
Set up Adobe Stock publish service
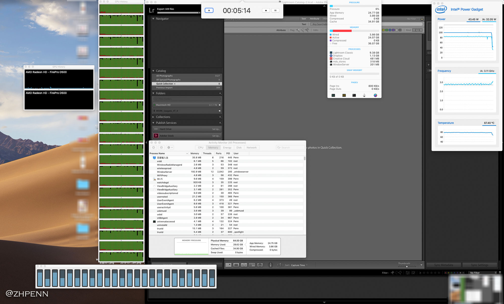(x=216, y=136)
